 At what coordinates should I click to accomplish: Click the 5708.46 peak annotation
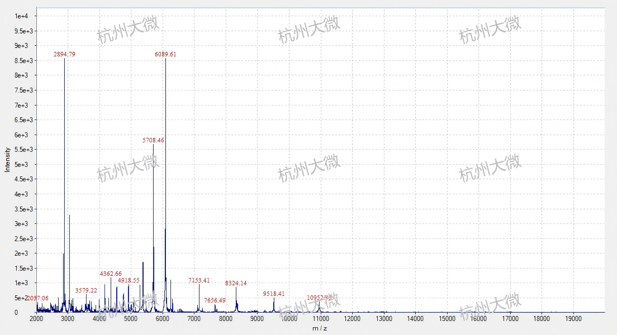(154, 140)
